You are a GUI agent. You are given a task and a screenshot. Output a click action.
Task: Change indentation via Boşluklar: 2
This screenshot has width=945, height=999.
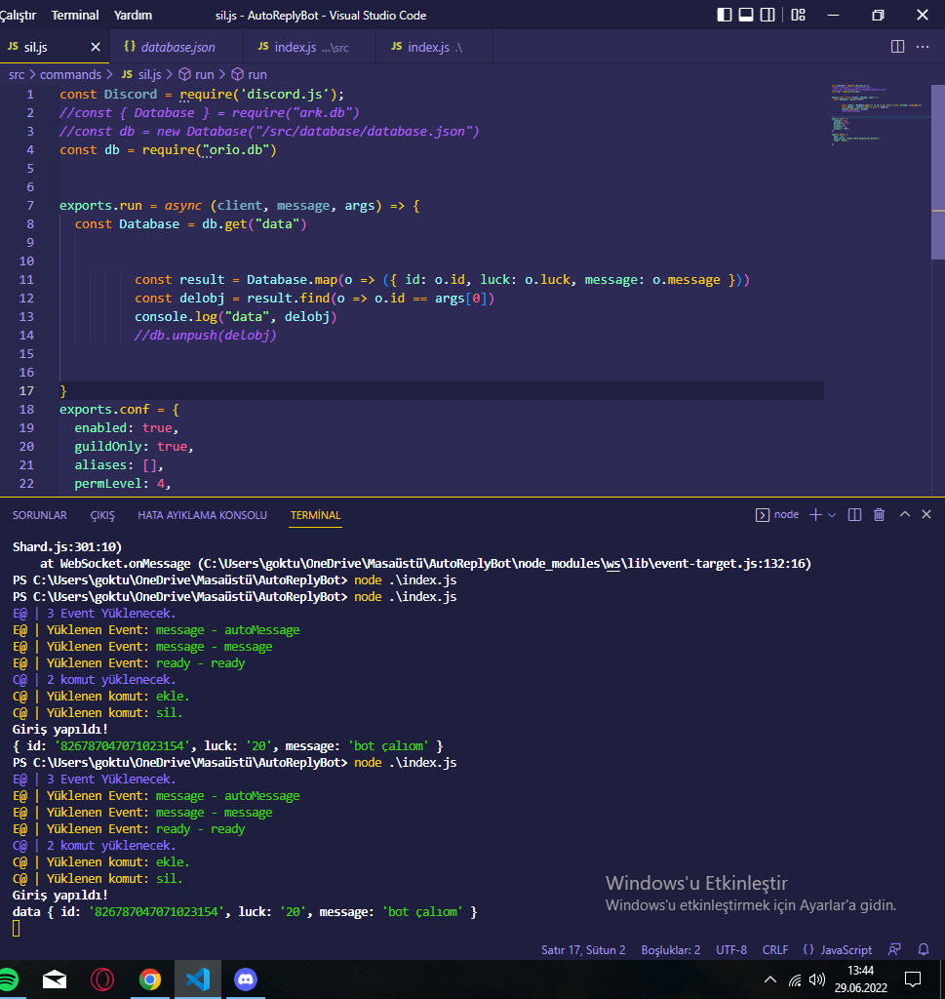(x=671, y=950)
